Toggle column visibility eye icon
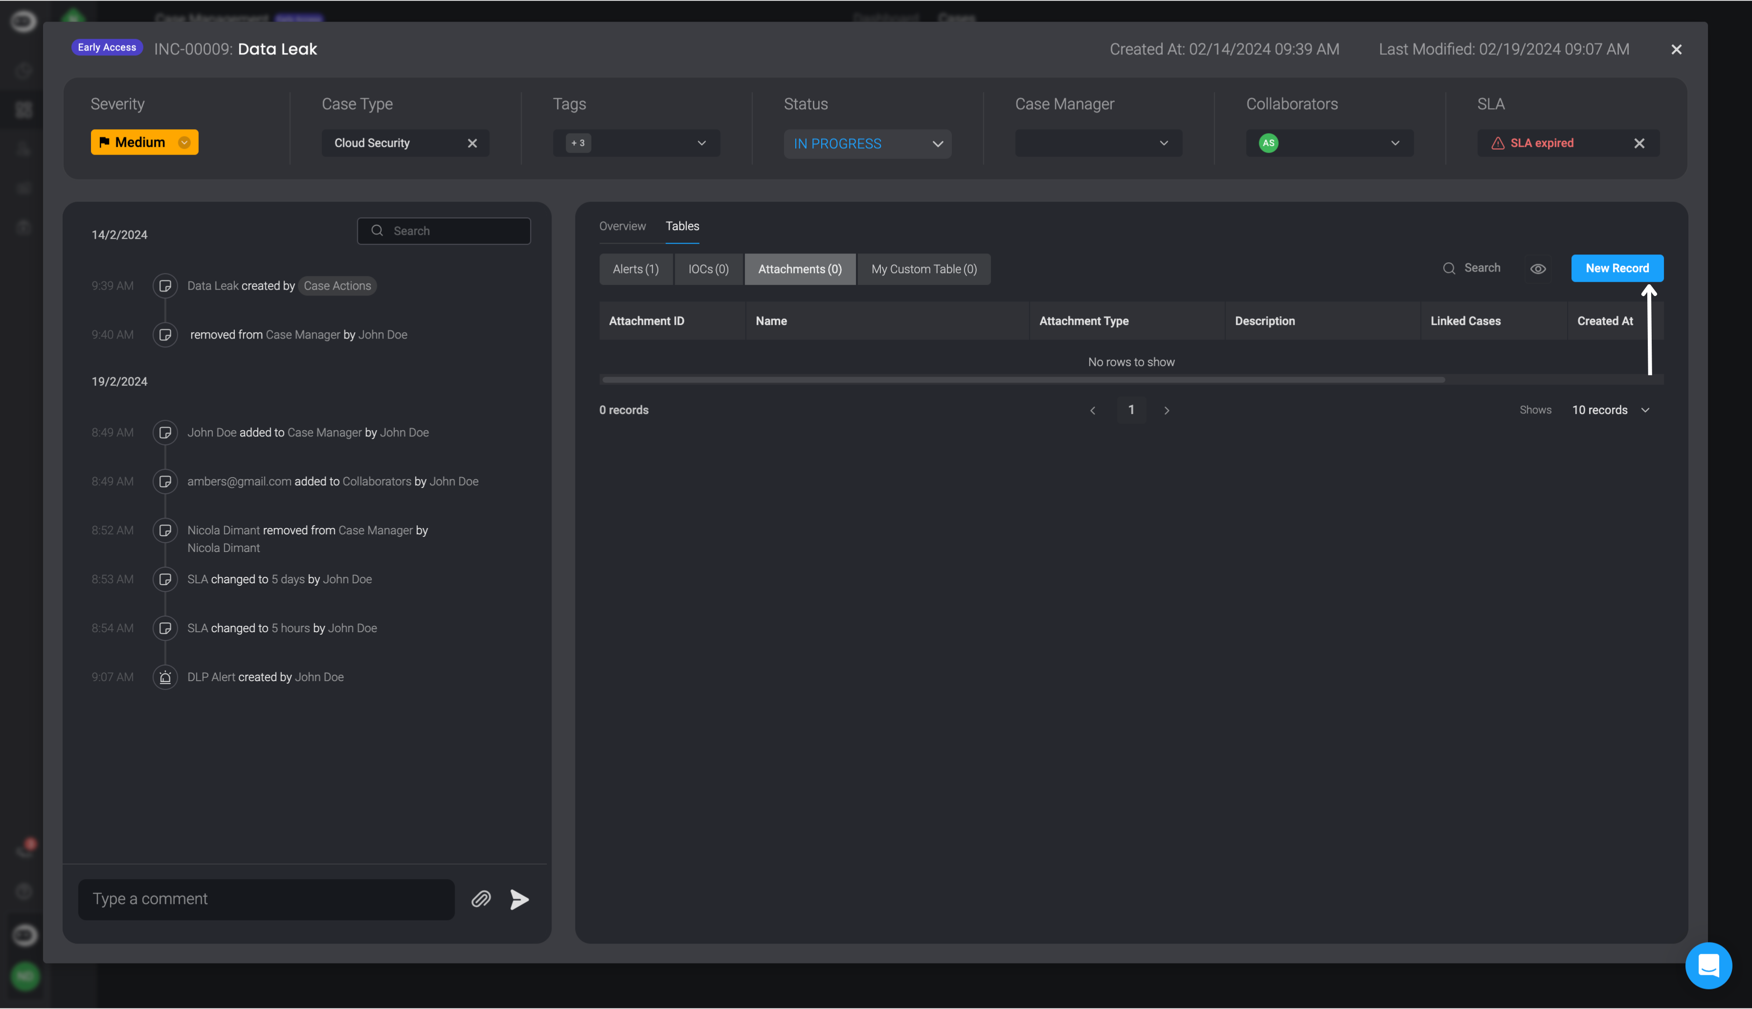Viewport: 1752px width, 1009px height. pyautogui.click(x=1537, y=269)
